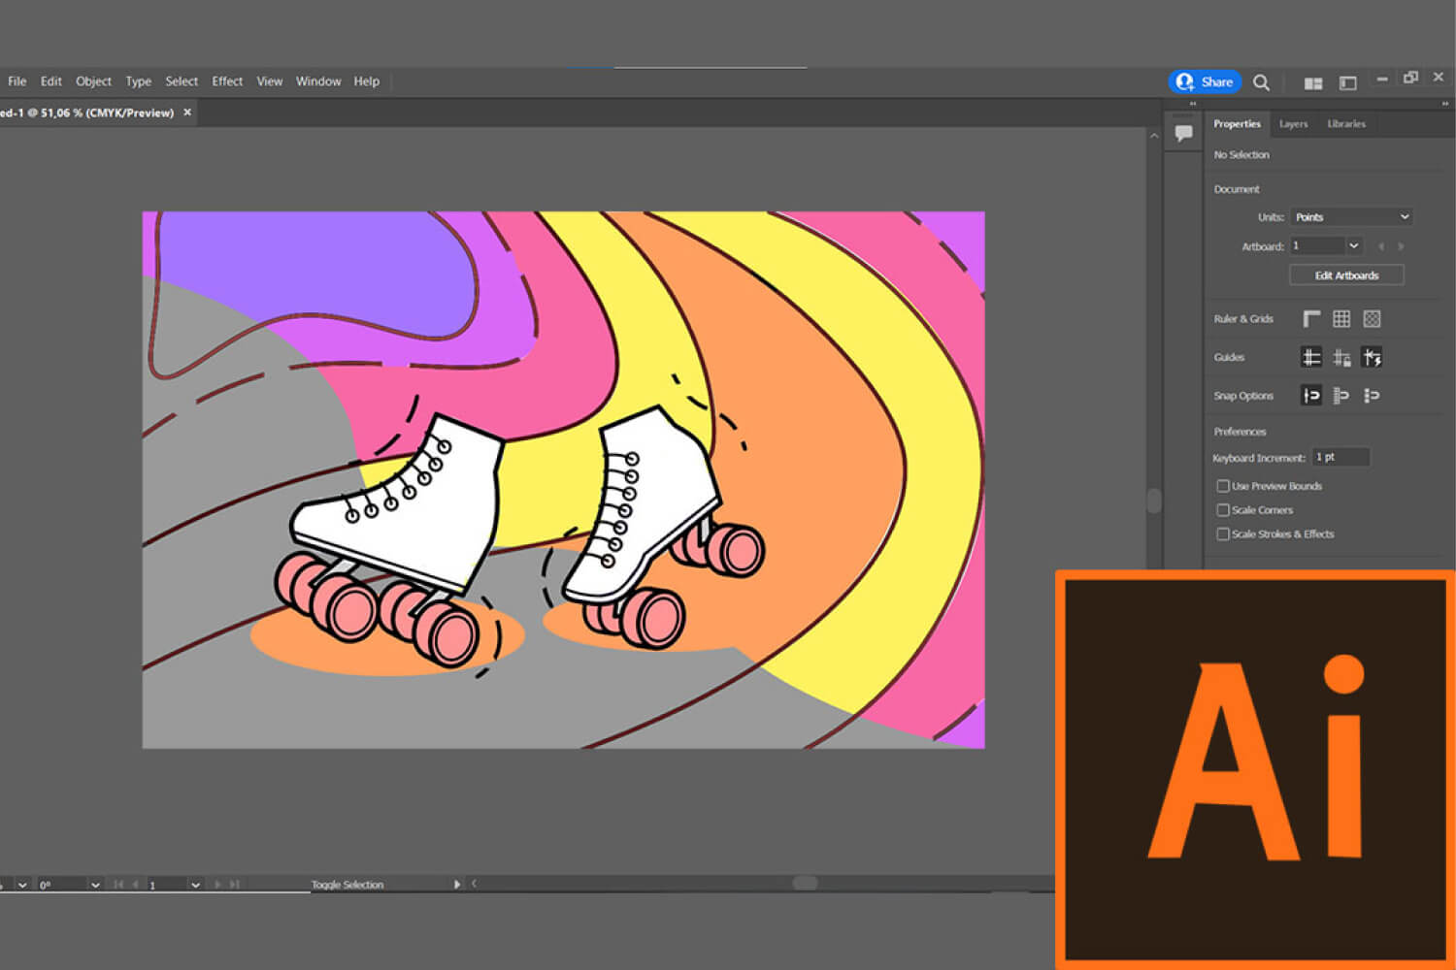Open the Units dropdown showing Points
This screenshot has height=970, width=1456.
coord(1350,217)
